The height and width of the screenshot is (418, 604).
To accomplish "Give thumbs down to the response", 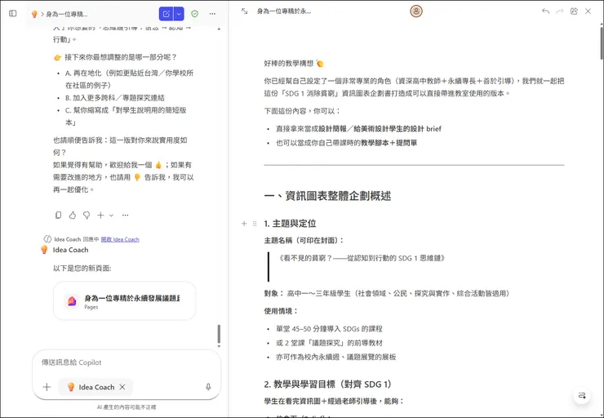I will (x=87, y=215).
